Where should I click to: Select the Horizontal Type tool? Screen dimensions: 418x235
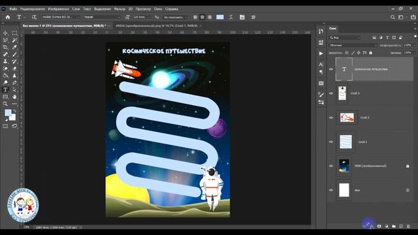pyautogui.click(x=5, y=89)
